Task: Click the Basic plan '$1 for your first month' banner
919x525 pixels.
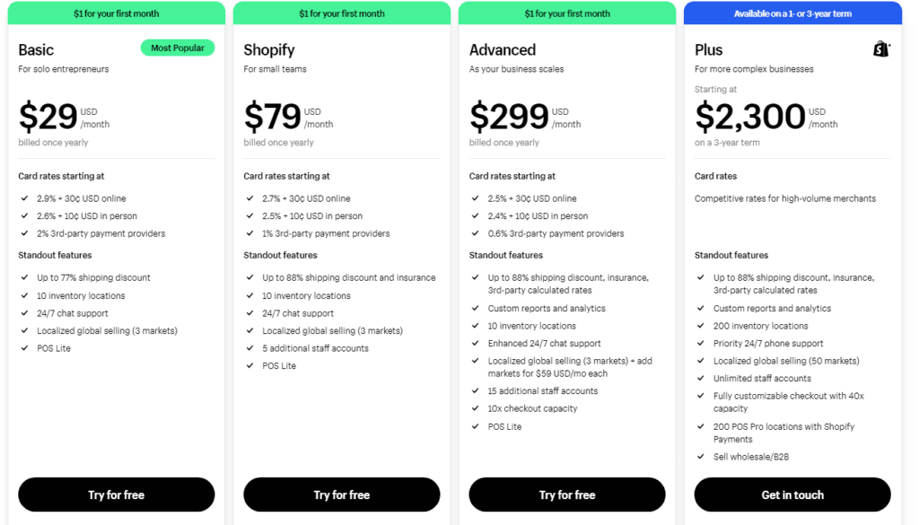Action: coord(116,13)
